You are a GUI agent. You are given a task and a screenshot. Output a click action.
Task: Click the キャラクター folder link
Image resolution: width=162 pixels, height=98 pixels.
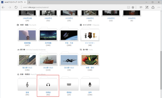point(90,43)
